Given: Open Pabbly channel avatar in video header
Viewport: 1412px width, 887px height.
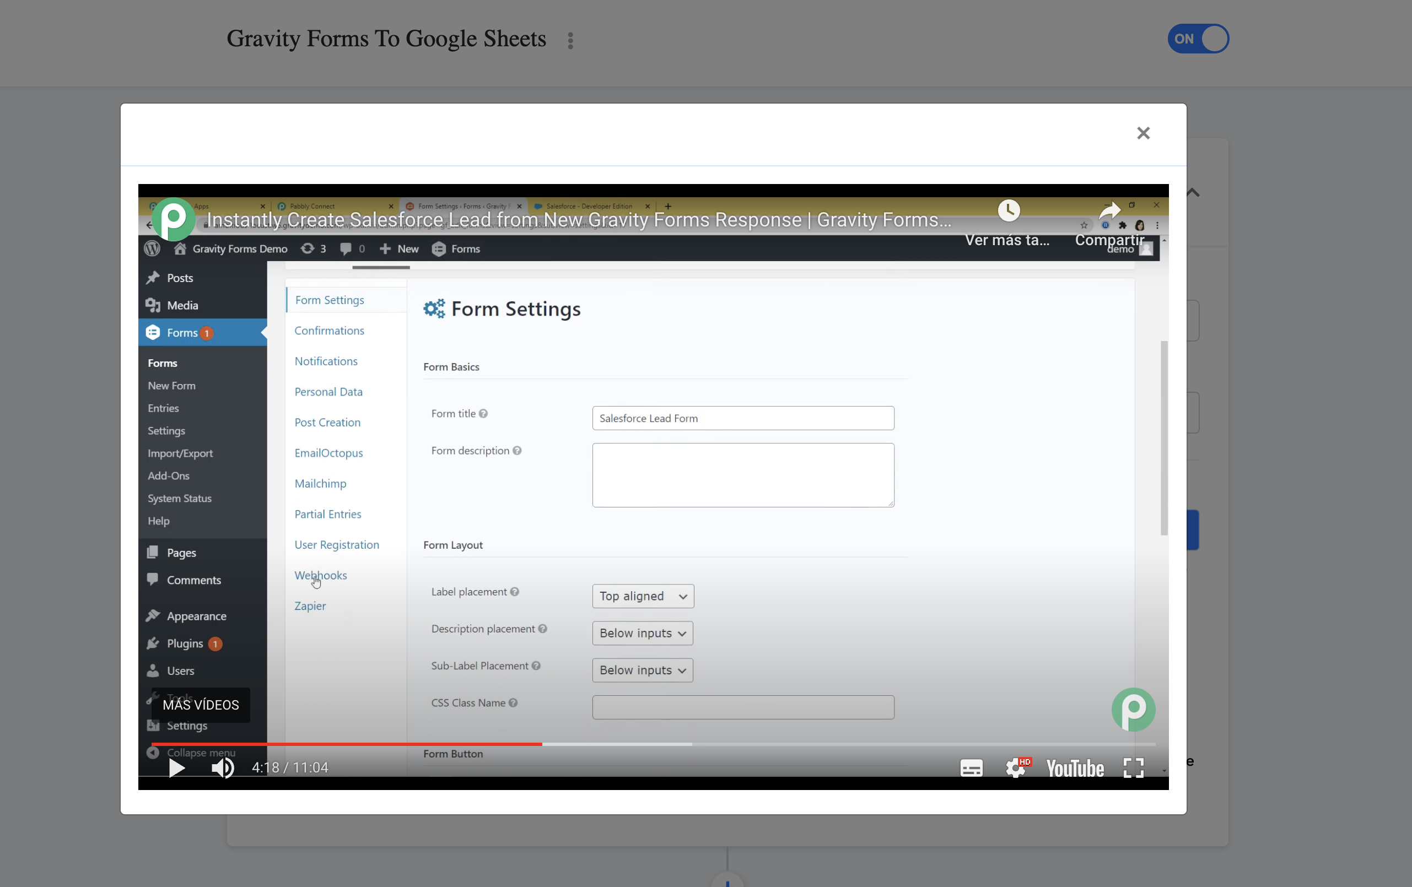Looking at the screenshot, I should click(173, 219).
